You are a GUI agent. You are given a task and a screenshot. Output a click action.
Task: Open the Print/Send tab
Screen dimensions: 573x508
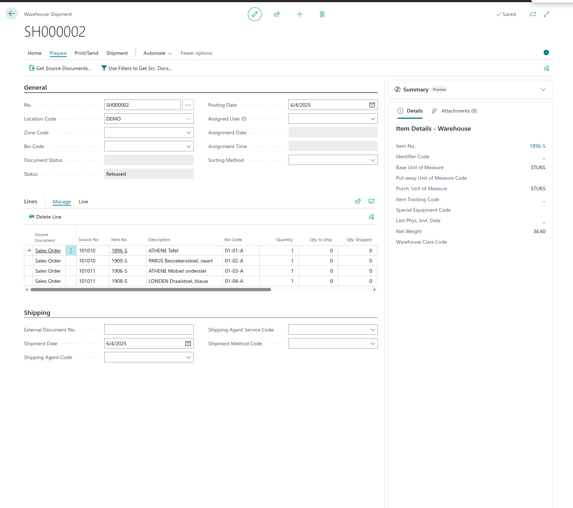pyautogui.click(x=86, y=53)
